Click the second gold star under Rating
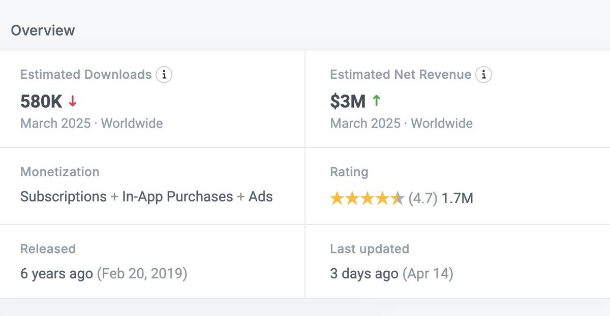 click(352, 197)
